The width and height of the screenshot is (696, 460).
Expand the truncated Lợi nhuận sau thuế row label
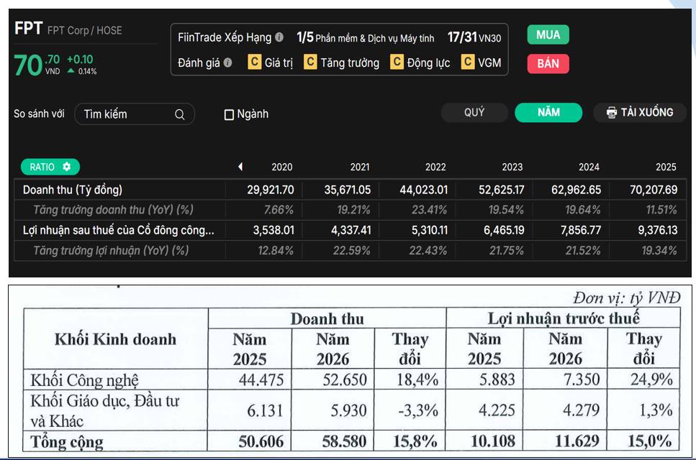(x=119, y=230)
